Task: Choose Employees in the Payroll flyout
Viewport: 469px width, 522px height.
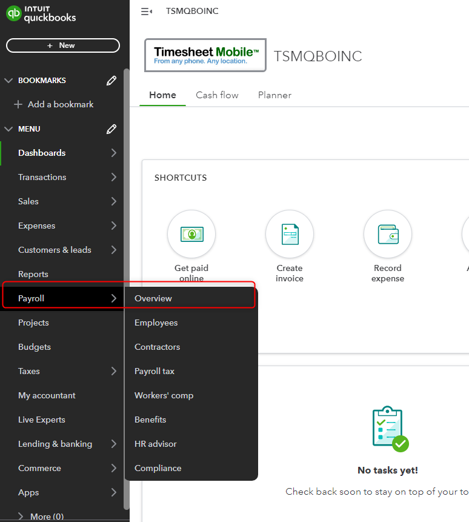Action: click(x=156, y=323)
